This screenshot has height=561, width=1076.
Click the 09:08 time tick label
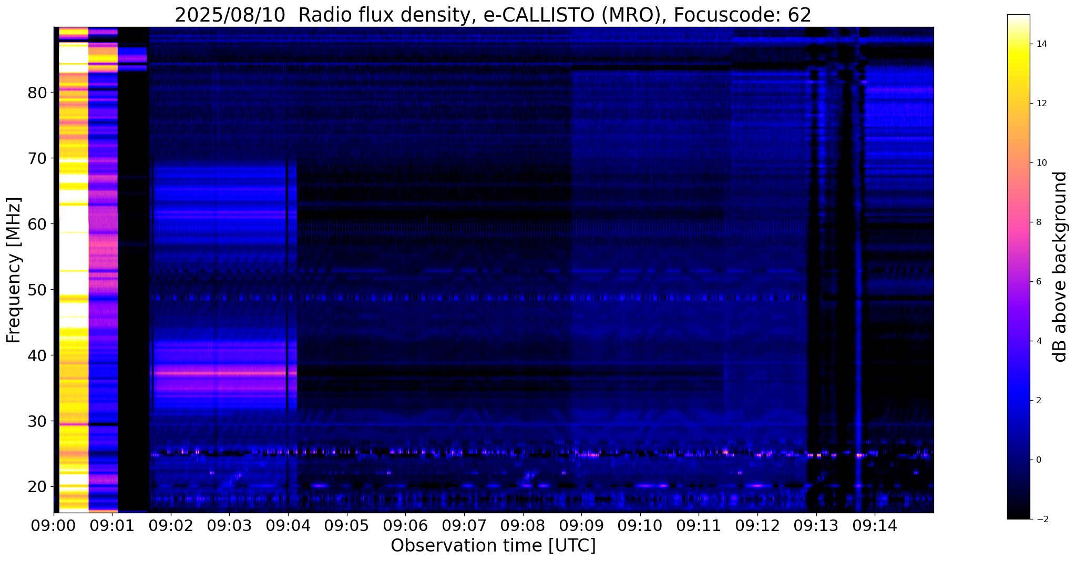click(x=522, y=526)
